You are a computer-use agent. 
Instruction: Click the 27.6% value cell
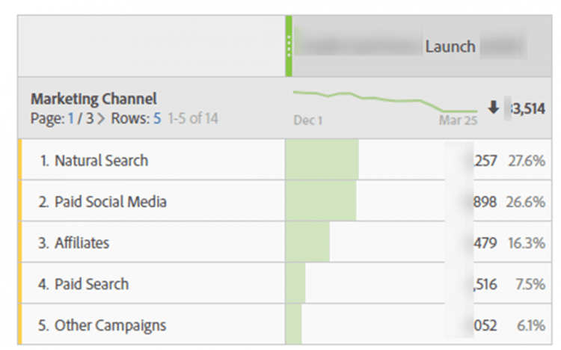click(x=529, y=160)
